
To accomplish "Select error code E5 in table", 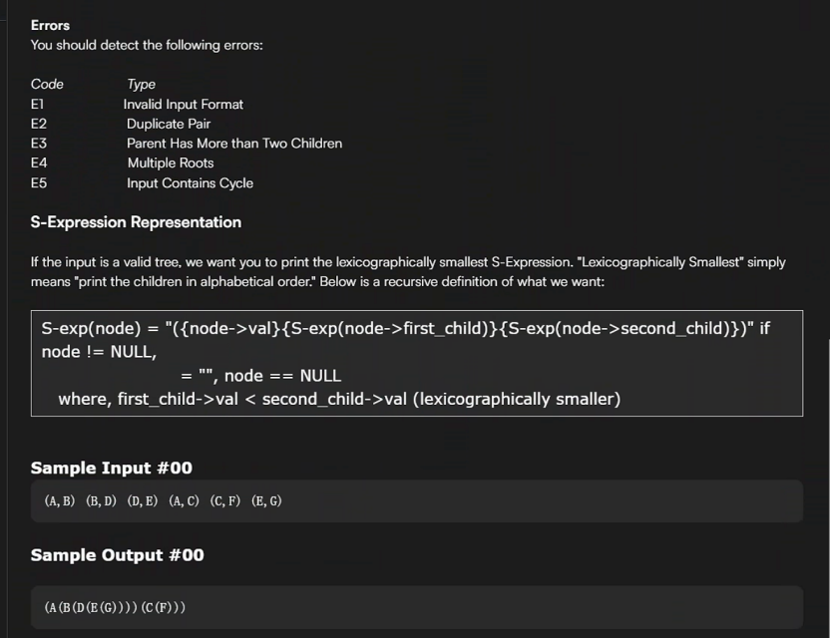I will tap(39, 183).
